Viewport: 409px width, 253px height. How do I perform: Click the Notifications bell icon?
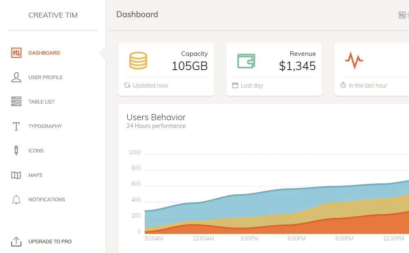pos(16,200)
